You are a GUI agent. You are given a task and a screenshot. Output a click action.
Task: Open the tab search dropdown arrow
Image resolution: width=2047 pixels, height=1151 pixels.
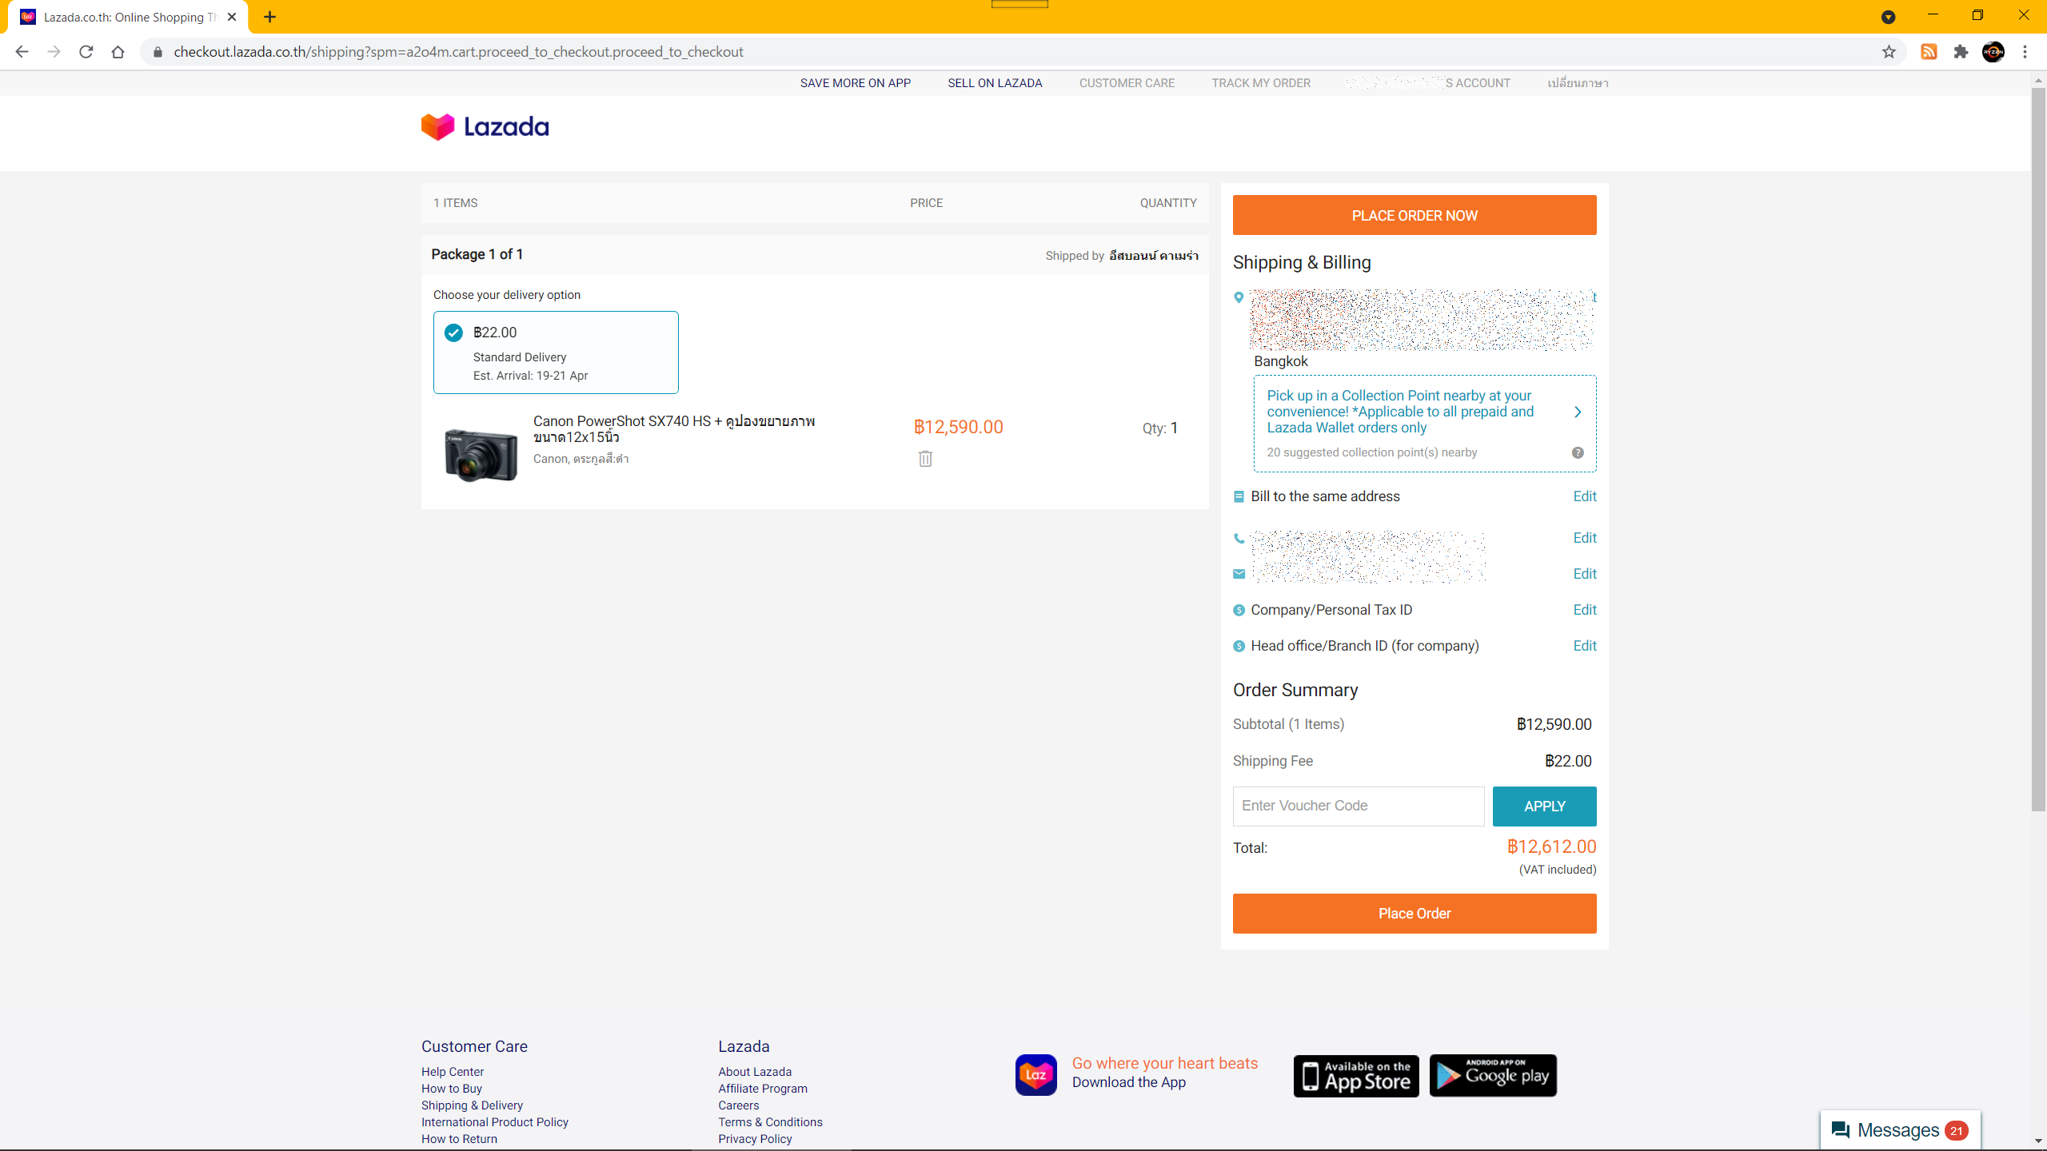coord(1888,17)
